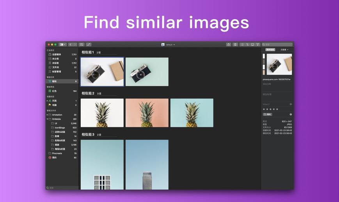Set rating with the fifth star
Screen dimensions: 339x202
coord(277,109)
